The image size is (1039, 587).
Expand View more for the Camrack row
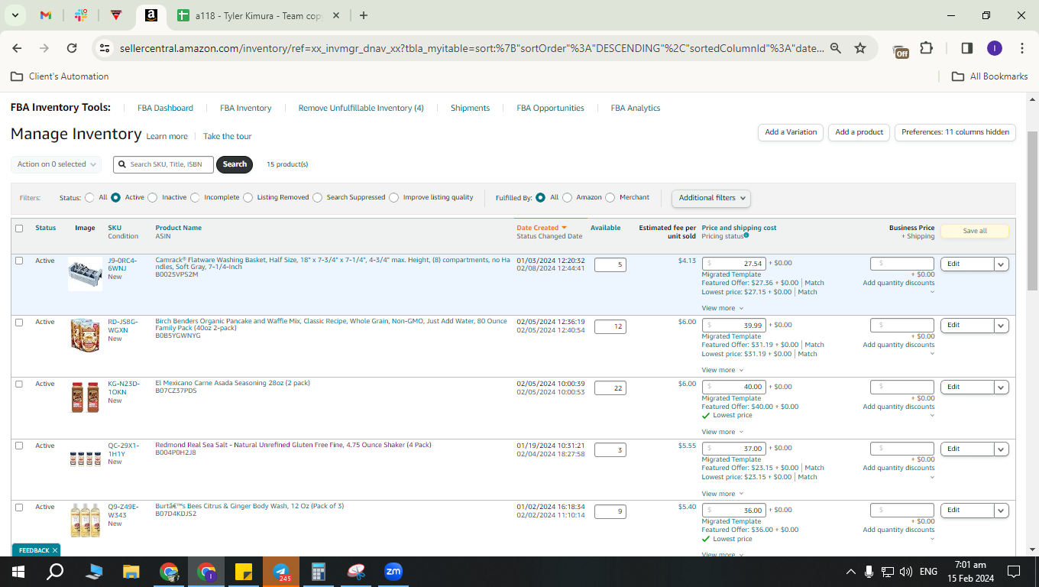pyautogui.click(x=722, y=308)
